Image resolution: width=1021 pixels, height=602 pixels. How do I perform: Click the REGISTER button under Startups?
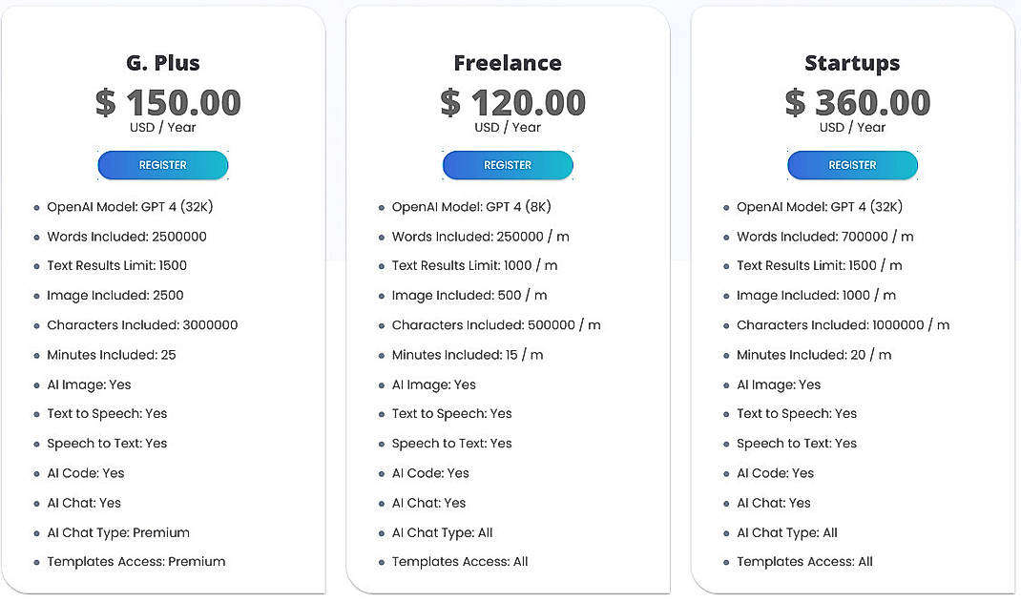click(851, 164)
